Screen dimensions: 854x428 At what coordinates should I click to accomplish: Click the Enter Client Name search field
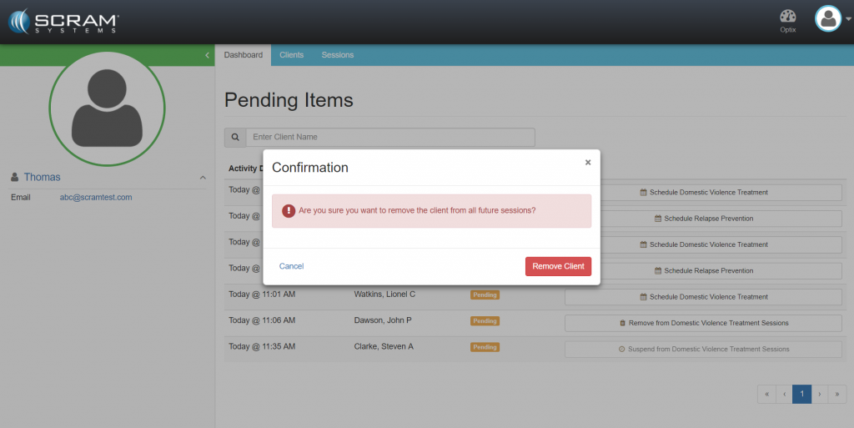coord(389,137)
